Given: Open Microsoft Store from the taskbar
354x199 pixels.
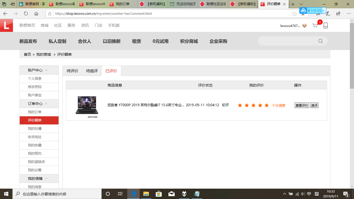Looking at the screenshot, I should 159,194.
